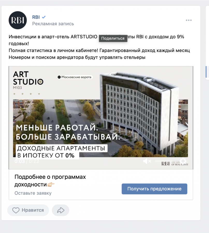Click the Московские ворота metro badge
Screen dimensions: 209x233
tap(75, 77)
